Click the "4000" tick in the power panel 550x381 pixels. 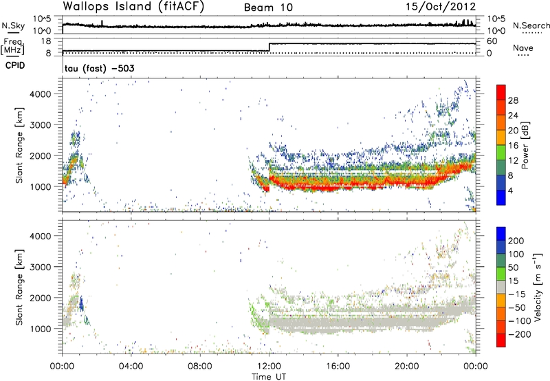pos(40,94)
